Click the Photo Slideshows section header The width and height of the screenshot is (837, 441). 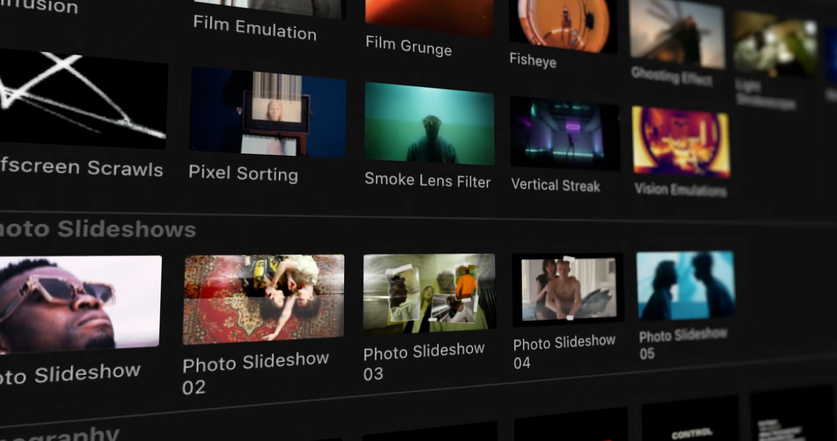(x=98, y=229)
